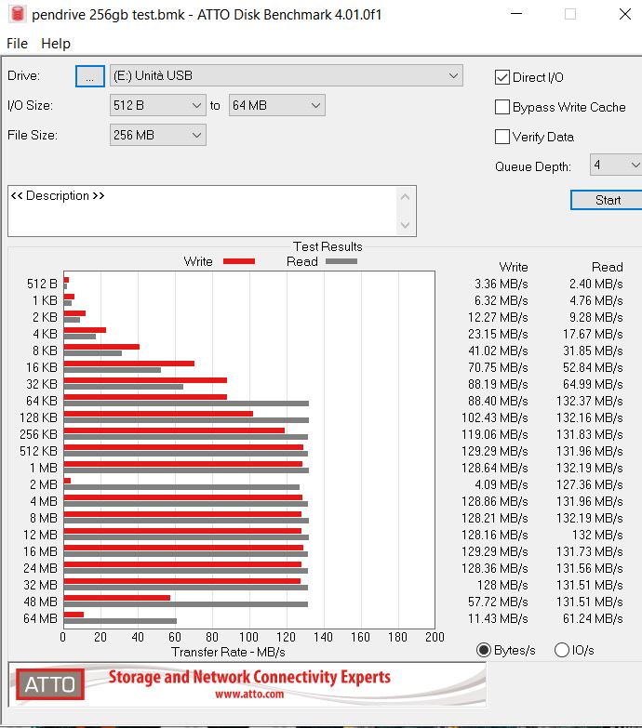Click the 11.43 MB/s write value
Image resolution: width=642 pixels, height=728 pixels.
tap(498, 618)
